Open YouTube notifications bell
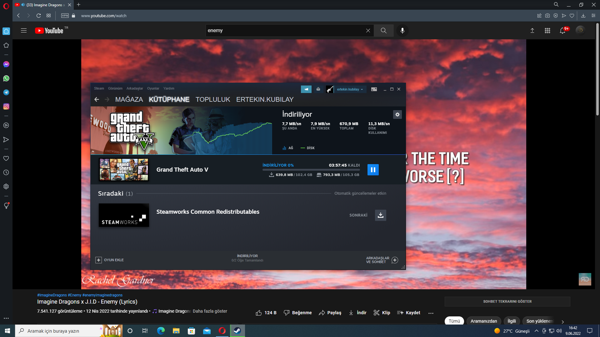This screenshot has width=600, height=337. click(x=562, y=31)
